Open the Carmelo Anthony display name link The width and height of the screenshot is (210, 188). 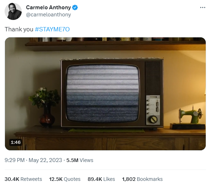48,7
